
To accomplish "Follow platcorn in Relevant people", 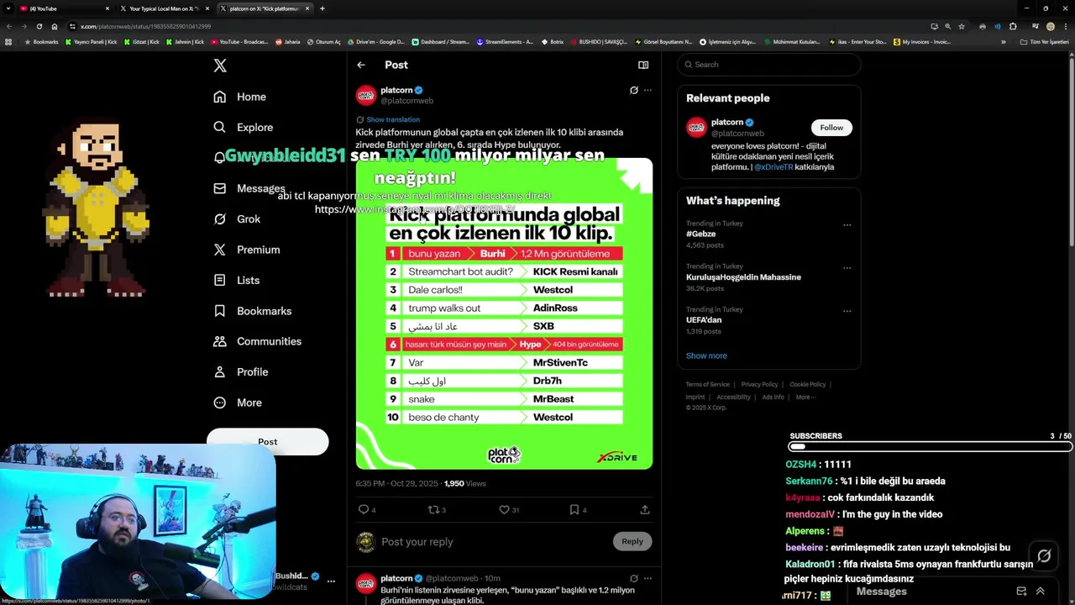I will click(831, 128).
